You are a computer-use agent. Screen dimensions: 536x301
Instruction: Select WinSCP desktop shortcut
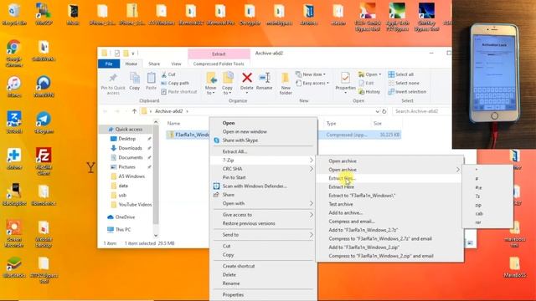tap(44, 14)
